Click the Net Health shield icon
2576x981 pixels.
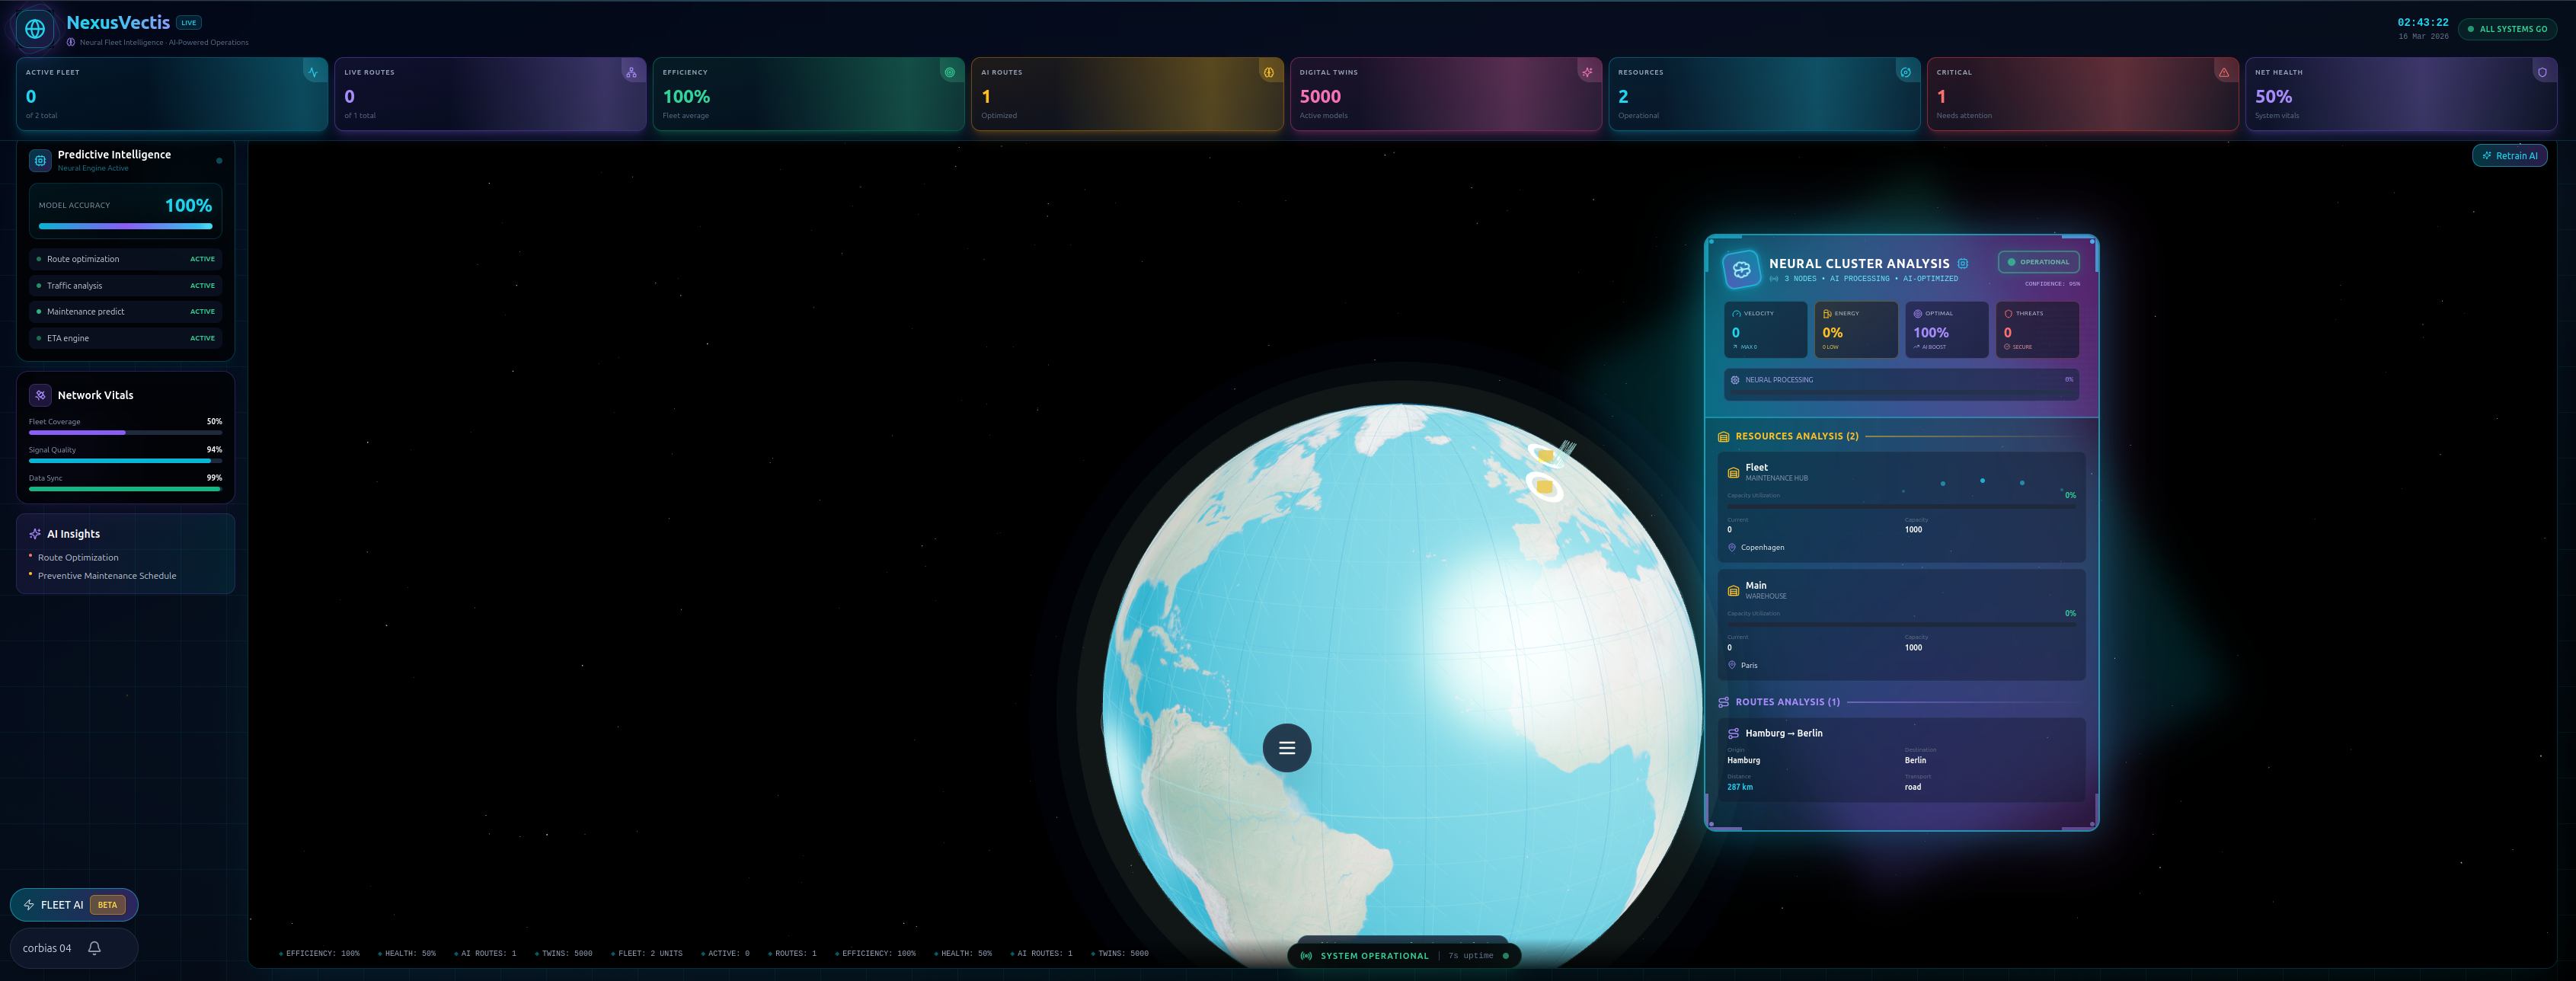2542,72
